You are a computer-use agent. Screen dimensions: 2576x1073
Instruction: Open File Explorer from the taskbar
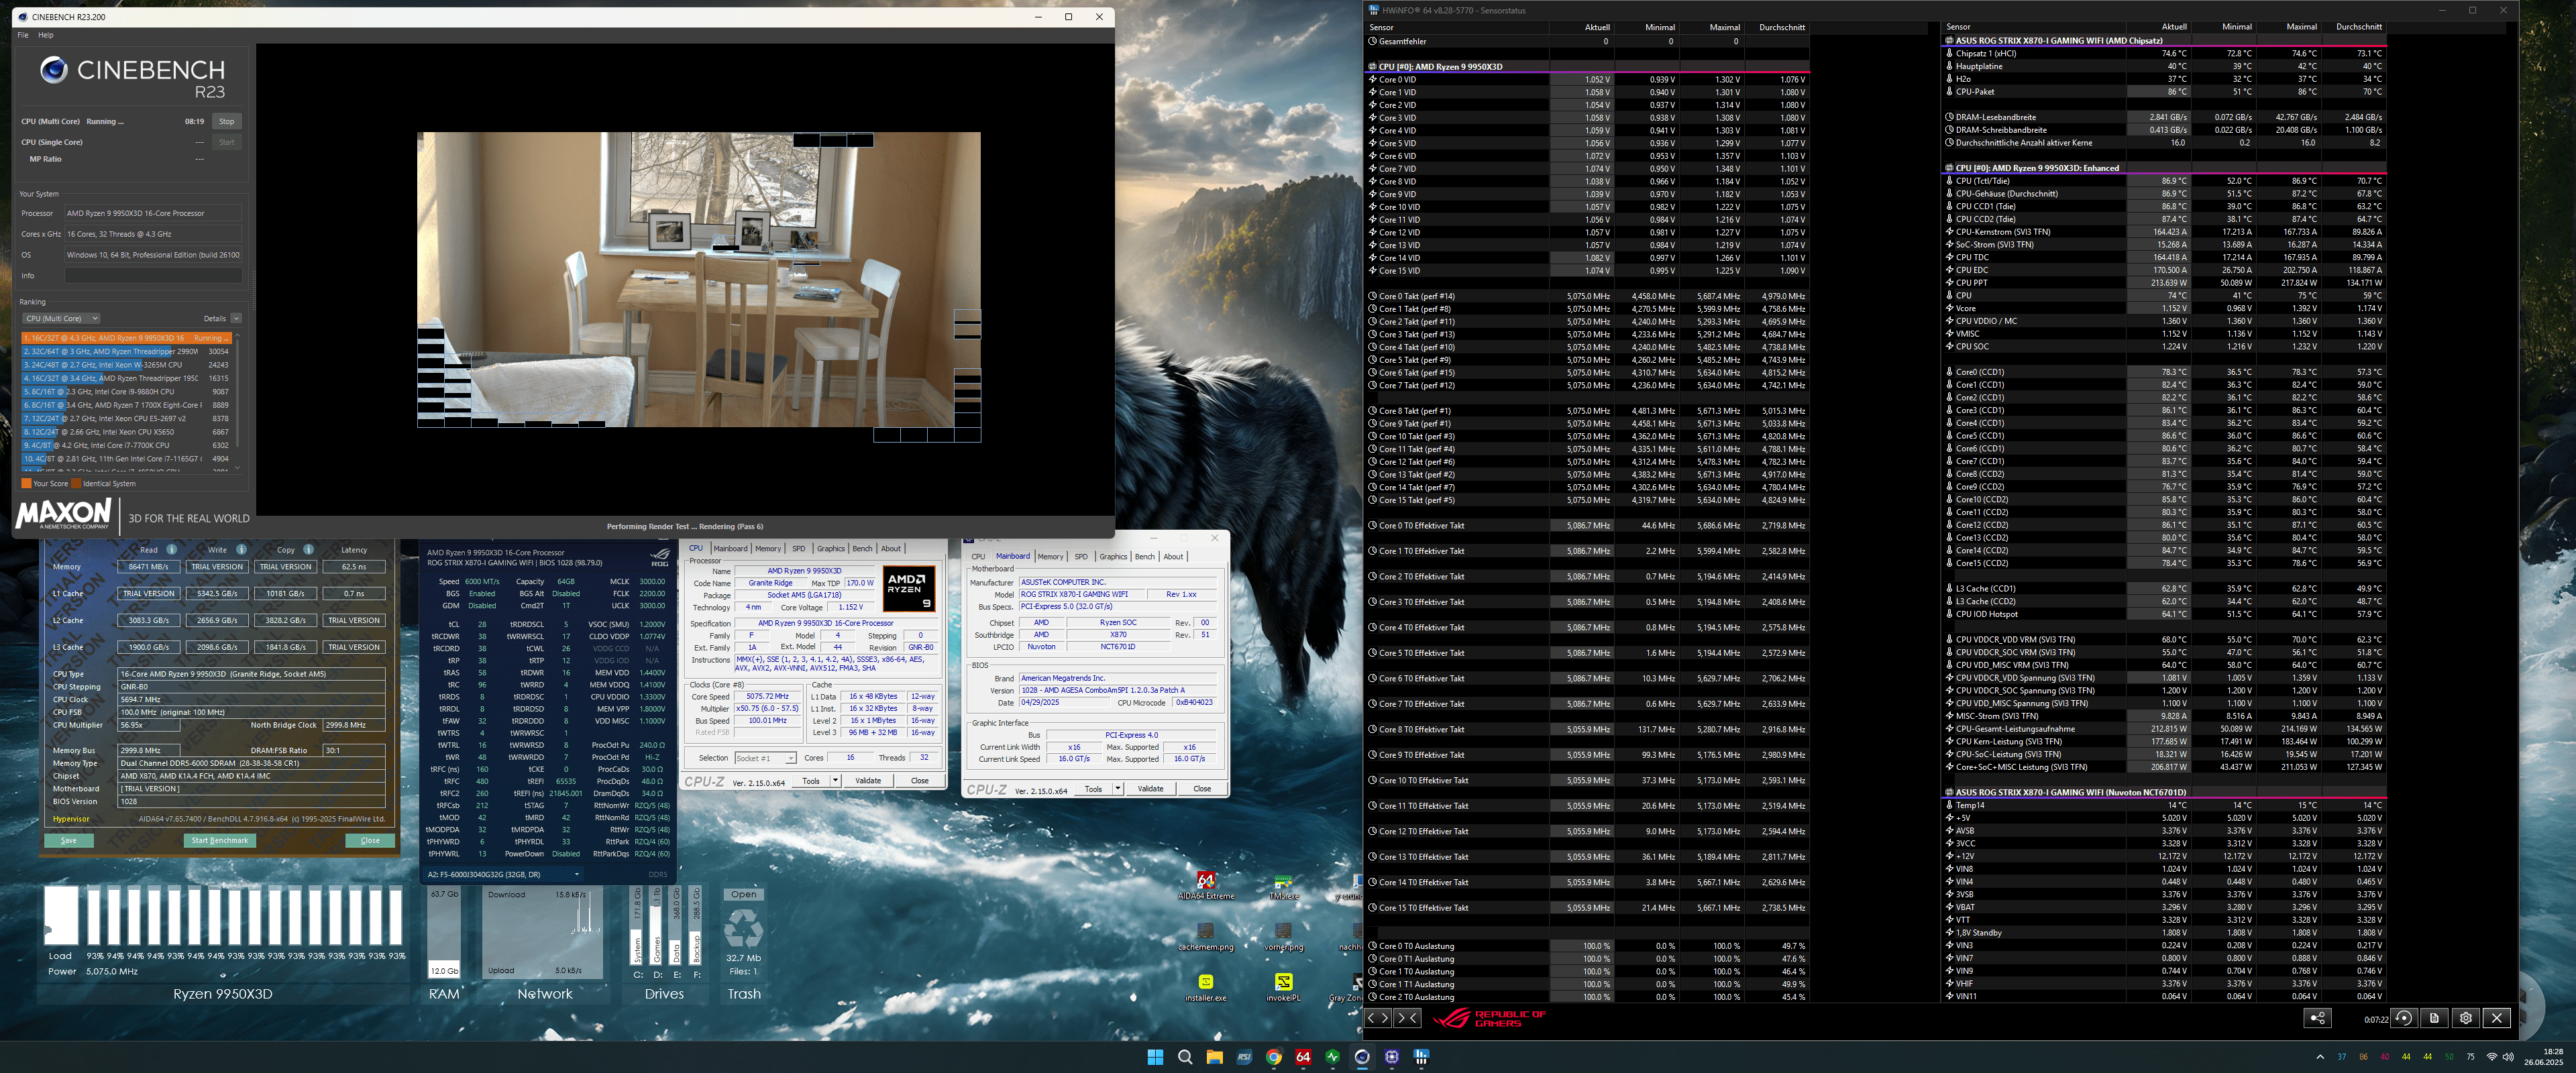click(x=1214, y=1057)
